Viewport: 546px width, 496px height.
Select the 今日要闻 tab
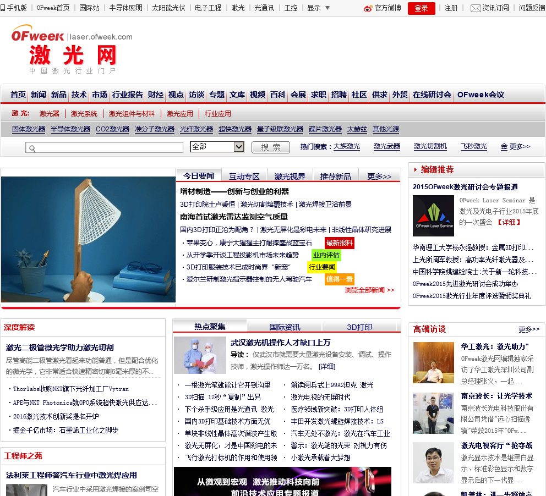(x=199, y=176)
